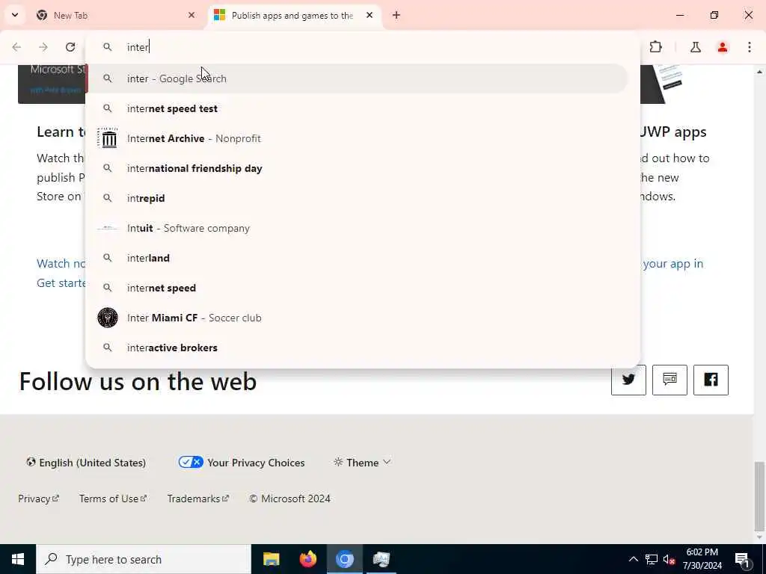Open File Explorer from taskbar

(x=271, y=559)
